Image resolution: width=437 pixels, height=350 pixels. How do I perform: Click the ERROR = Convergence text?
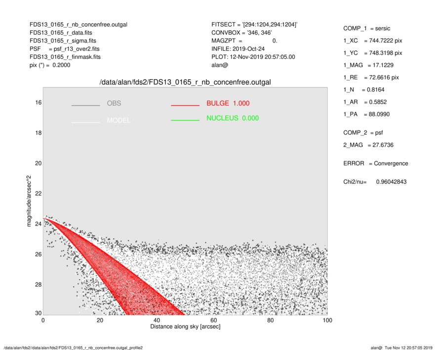(x=375, y=164)
